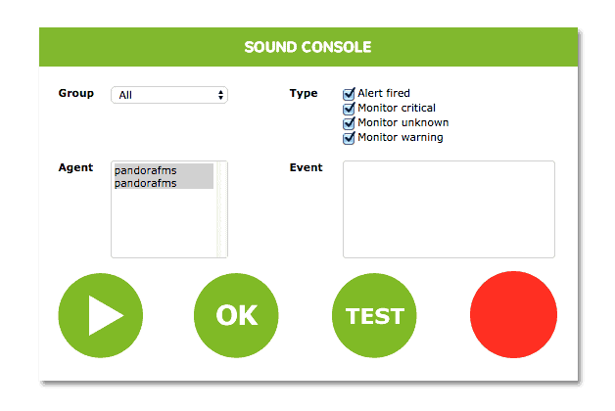Click empty area in Agent list box
The width and height of the screenshot is (615, 411).
pos(164,223)
